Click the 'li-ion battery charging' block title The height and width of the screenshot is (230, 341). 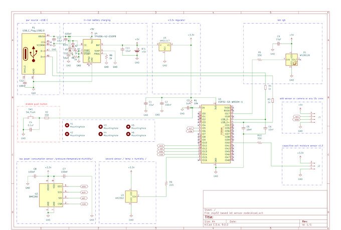[x=97, y=20]
